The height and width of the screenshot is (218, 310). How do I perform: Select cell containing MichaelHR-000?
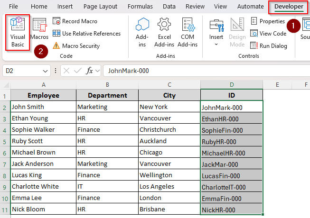[232, 152]
